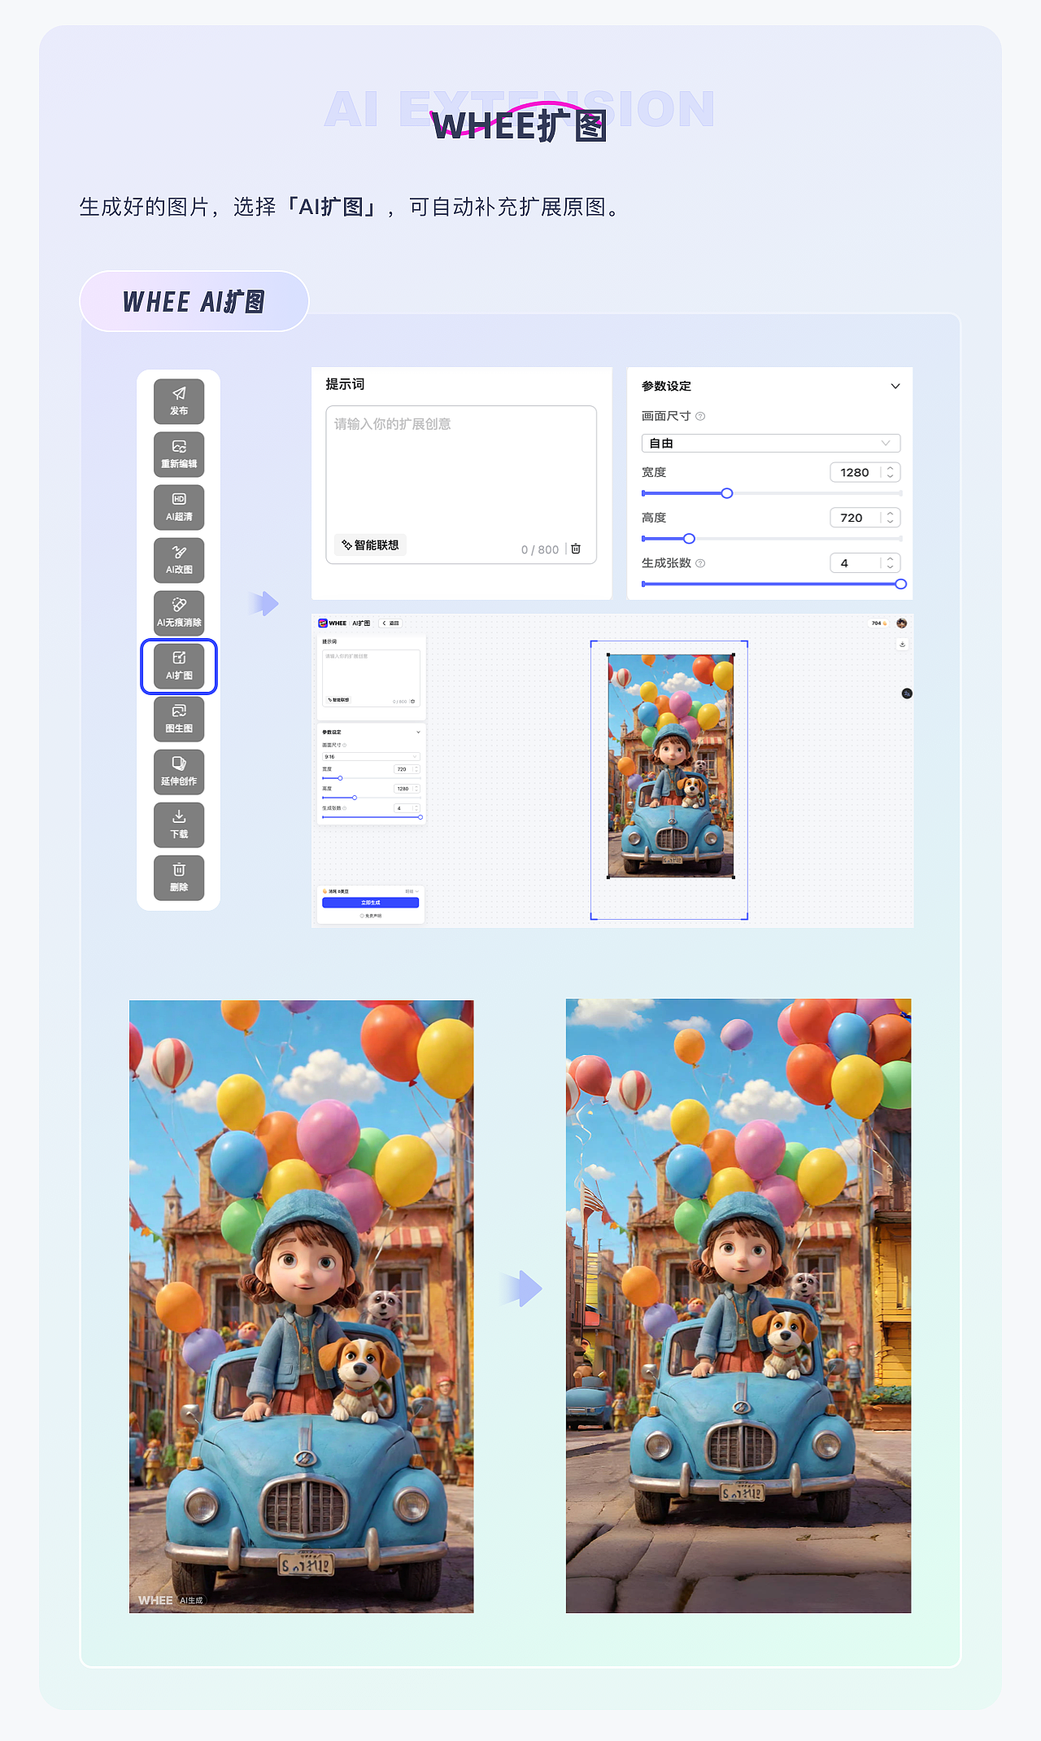Click the 高度 720 stepper arrows

pyautogui.click(x=891, y=518)
